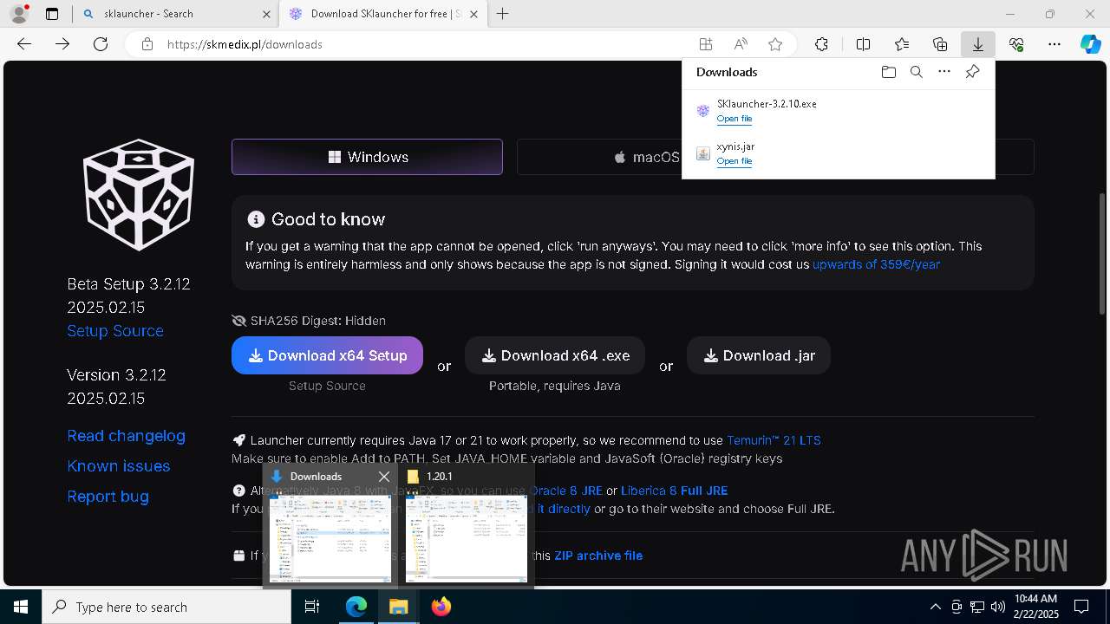Viewport: 1110px width, 624px height.
Task: Open the Known issues link
Action: 119,466
